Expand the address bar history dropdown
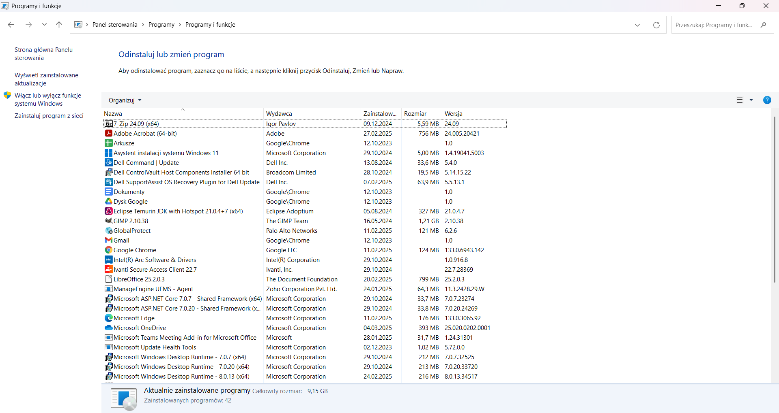This screenshot has width=779, height=413. (637, 25)
